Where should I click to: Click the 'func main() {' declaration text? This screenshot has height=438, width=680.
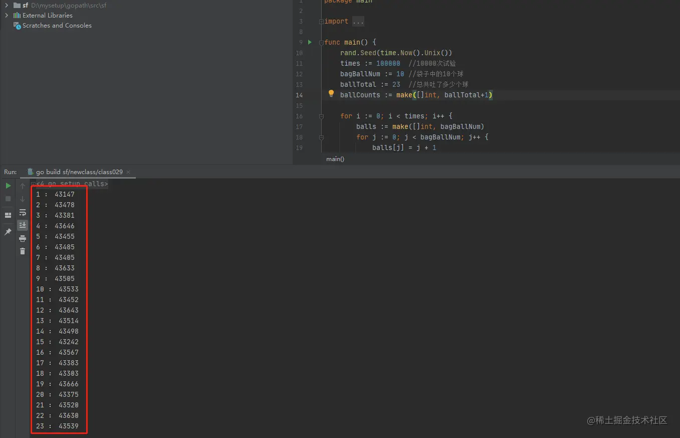[350, 42]
